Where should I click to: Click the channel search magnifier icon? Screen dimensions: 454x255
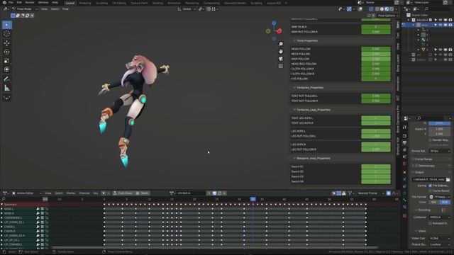click(4, 199)
